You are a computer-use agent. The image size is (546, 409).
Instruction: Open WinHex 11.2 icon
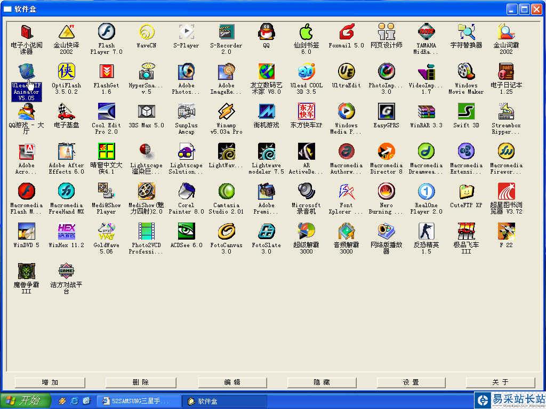pos(66,231)
